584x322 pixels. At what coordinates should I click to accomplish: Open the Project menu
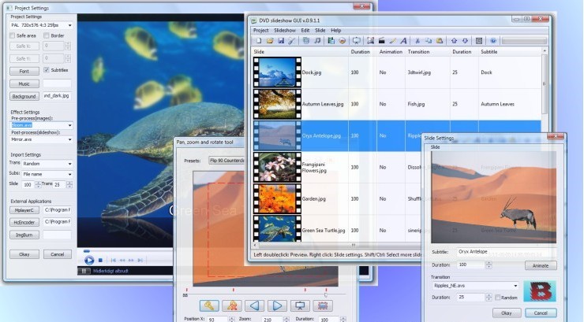(x=260, y=31)
